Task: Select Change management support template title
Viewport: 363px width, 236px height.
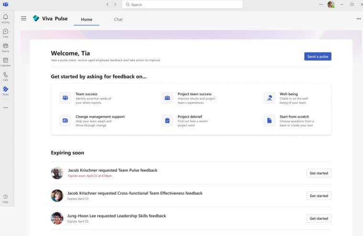Action: coord(100,117)
